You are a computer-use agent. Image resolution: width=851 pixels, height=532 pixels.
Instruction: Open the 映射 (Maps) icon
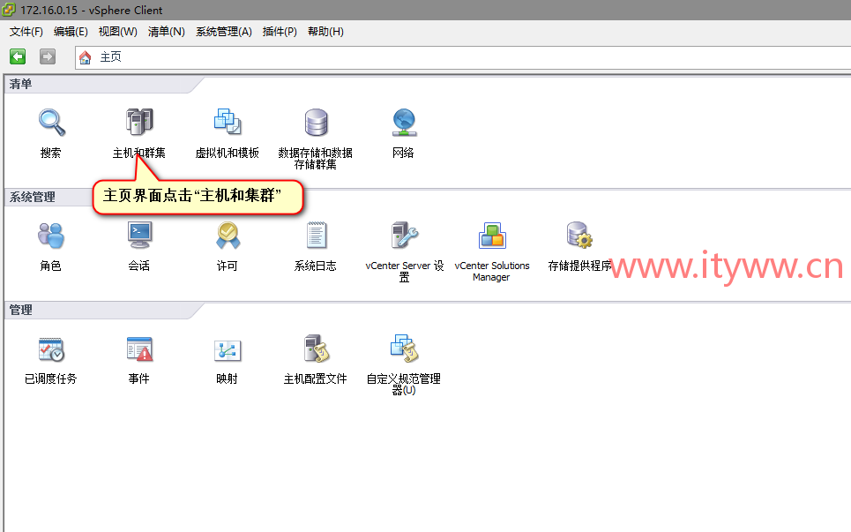pos(228,350)
